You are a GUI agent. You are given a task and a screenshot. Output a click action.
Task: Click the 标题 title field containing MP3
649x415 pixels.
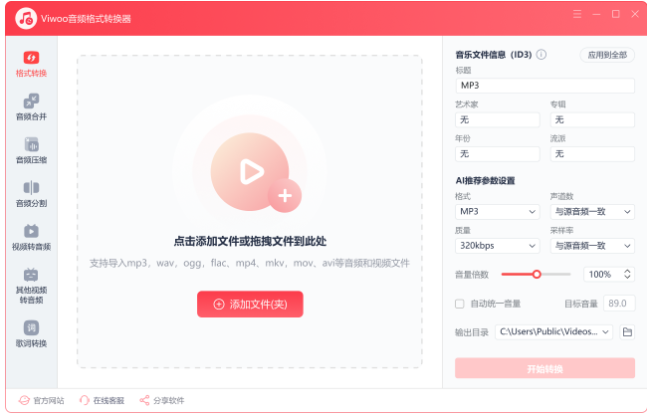point(544,86)
